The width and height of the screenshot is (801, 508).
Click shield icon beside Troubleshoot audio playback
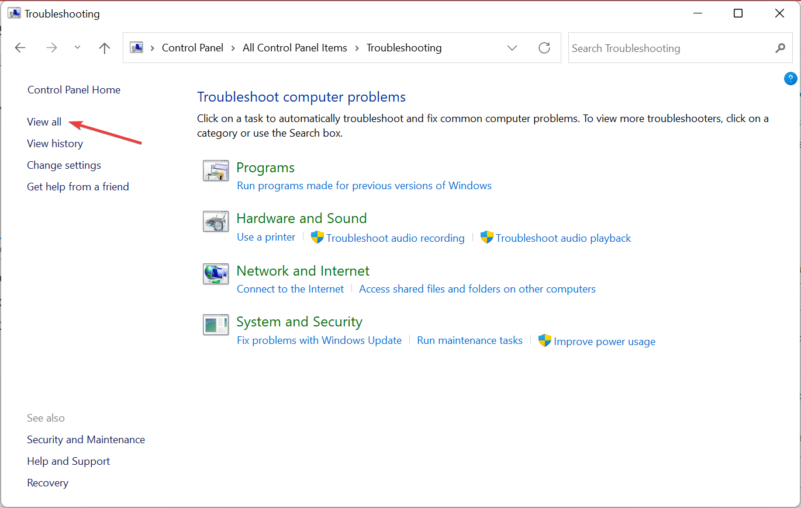point(487,237)
